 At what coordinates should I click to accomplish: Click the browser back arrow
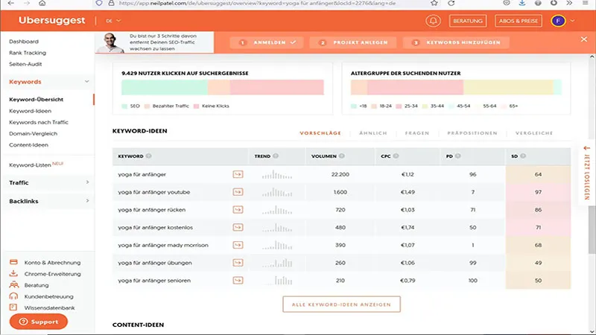point(10,3)
